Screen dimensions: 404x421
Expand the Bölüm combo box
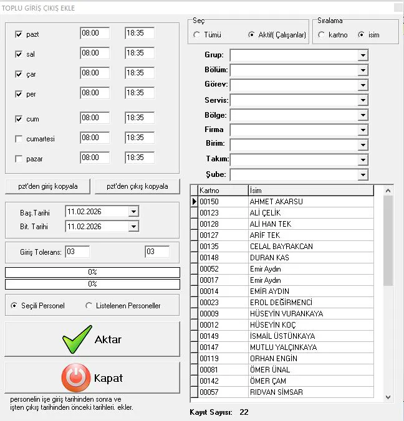[x=363, y=70]
